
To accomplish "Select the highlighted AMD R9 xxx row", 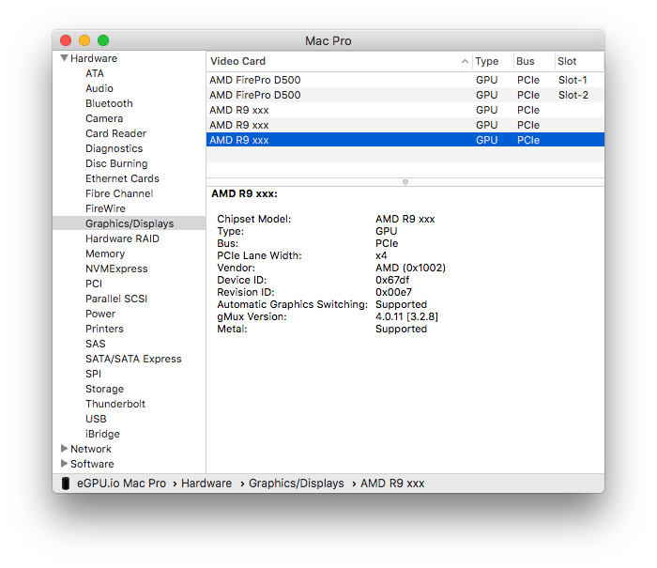I will (x=405, y=140).
